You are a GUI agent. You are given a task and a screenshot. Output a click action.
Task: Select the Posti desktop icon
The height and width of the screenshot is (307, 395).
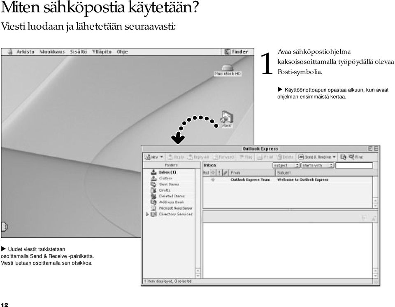point(227,119)
